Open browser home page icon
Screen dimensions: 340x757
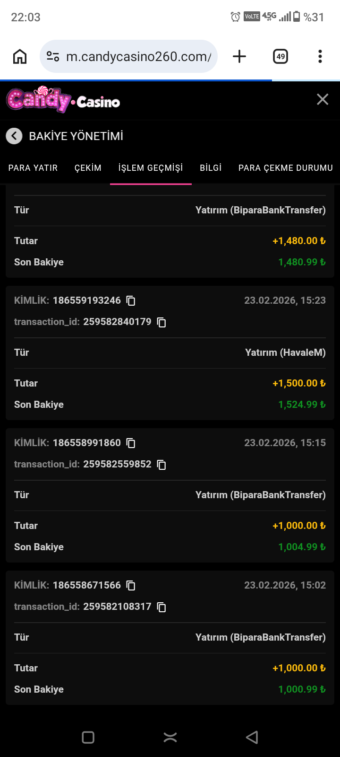[20, 57]
